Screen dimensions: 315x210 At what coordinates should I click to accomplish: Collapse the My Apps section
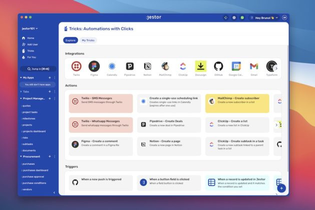(x=21, y=77)
